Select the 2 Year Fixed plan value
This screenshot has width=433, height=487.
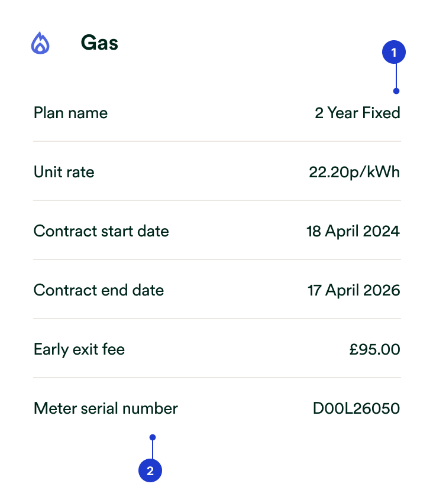[x=357, y=113]
